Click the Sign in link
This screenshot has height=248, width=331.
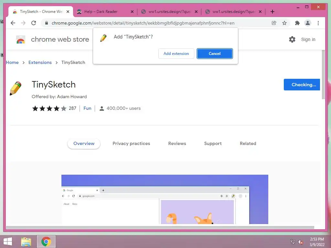[308, 39]
